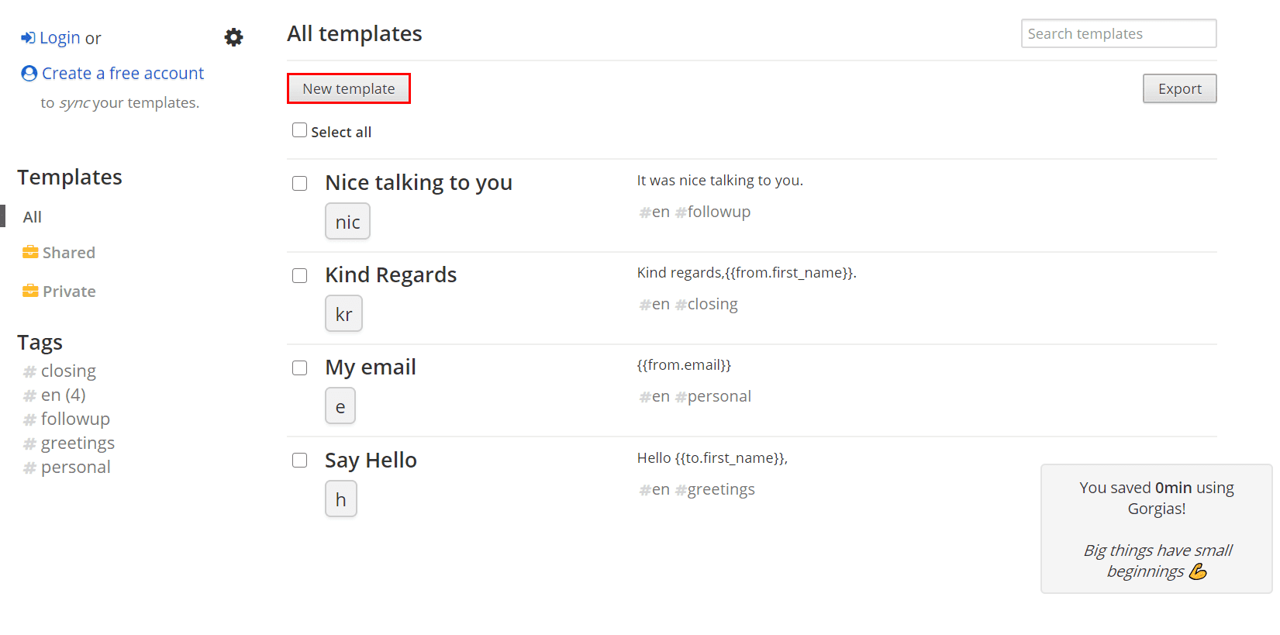Filter by the en (4) tag
1280x635 pixels.
[x=64, y=395]
